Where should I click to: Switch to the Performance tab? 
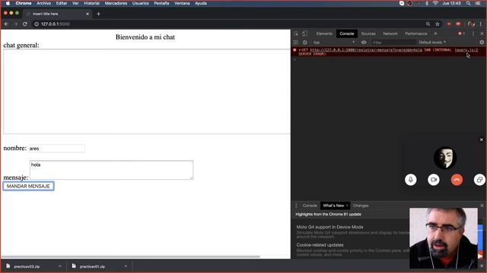pyautogui.click(x=416, y=33)
